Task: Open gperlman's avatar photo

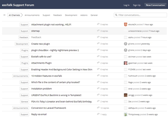Action: click(x=125, y=63)
